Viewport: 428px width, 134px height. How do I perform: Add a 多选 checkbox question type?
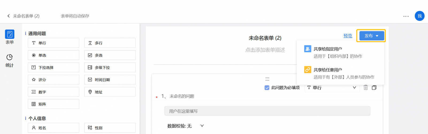click(x=110, y=55)
